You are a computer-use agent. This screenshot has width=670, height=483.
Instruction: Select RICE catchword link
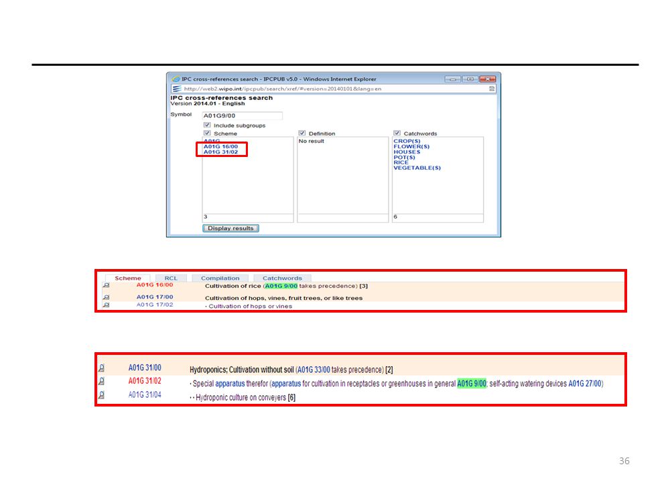coord(401,162)
